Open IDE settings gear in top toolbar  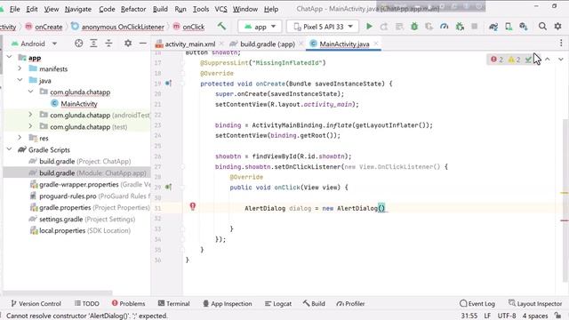tap(557, 26)
